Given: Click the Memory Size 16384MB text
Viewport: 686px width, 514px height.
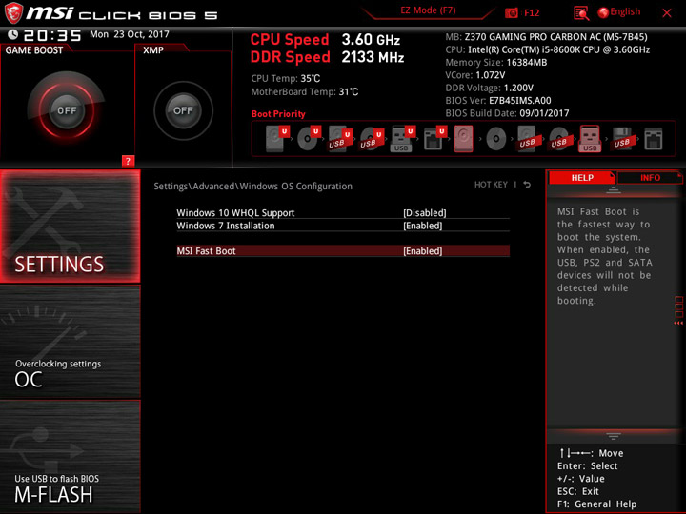Looking at the screenshot, I should 496,63.
